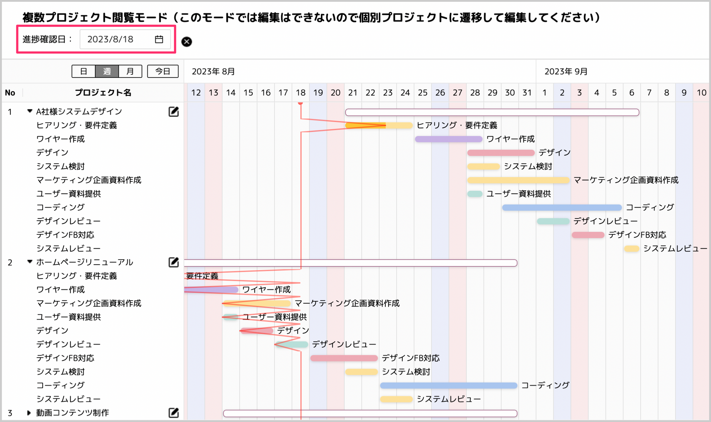This screenshot has height=422, width=711.
Task: Click project 1 blue コーディング bar
Action: (562, 207)
